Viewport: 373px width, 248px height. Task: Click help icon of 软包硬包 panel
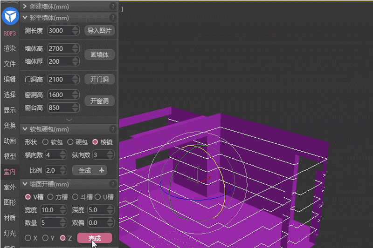click(x=112, y=129)
